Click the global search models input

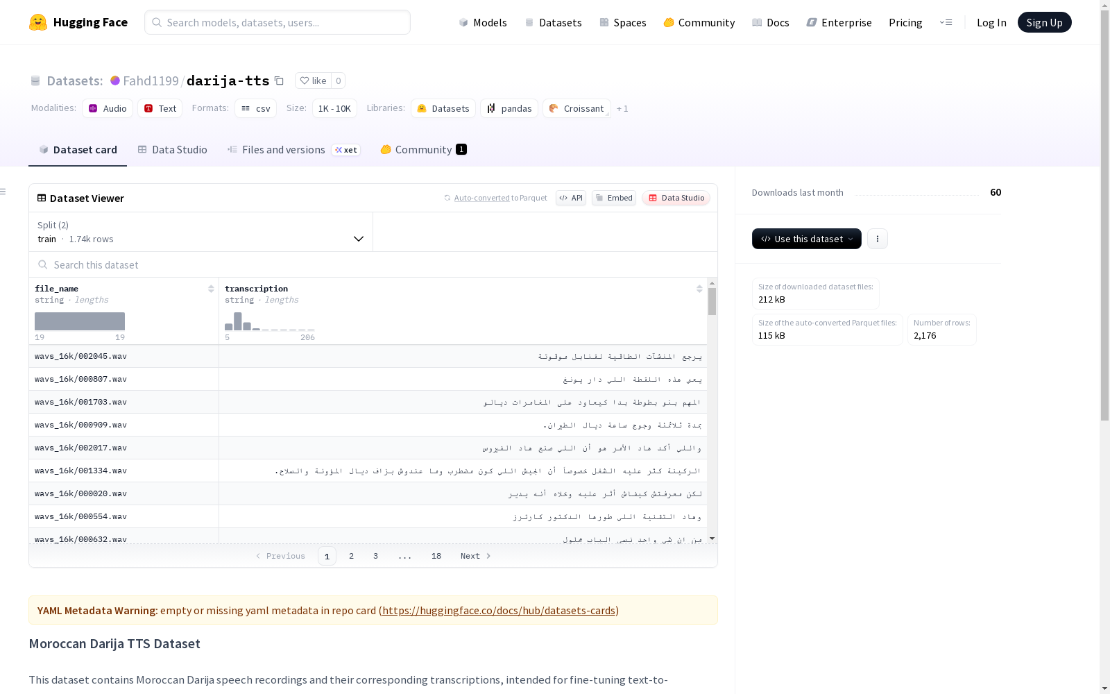point(277,22)
